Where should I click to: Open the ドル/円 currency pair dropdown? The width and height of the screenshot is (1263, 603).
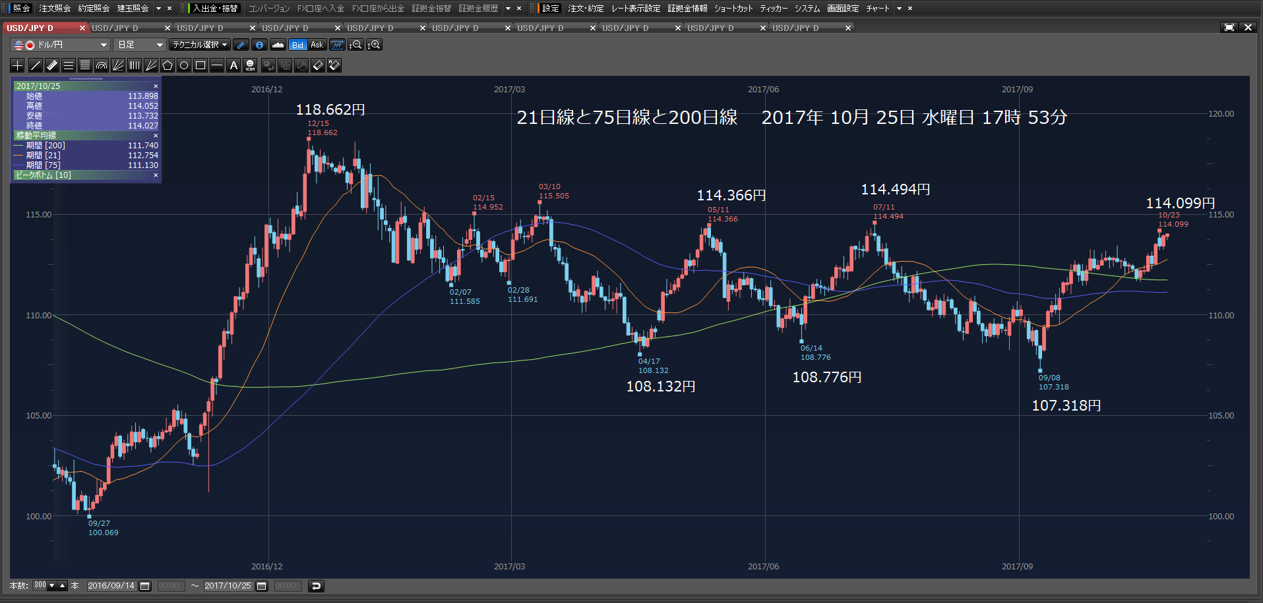60,45
